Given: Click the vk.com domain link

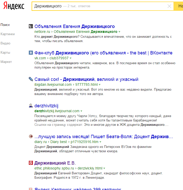Looking at the screenshot, I should 40,58.
